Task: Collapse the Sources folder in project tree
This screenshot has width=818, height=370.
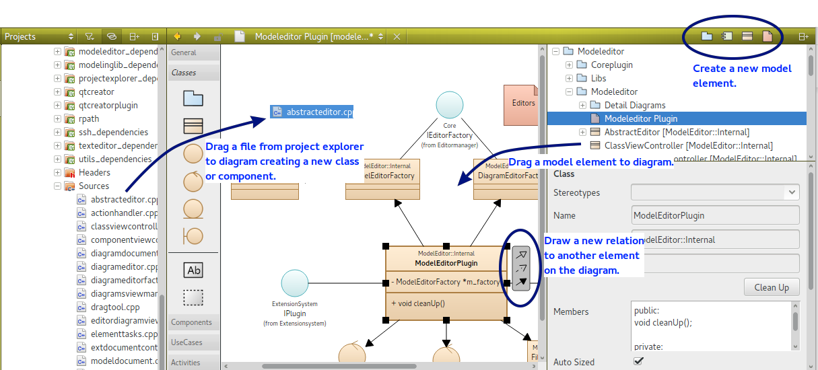Action: pyautogui.click(x=57, y=186)
